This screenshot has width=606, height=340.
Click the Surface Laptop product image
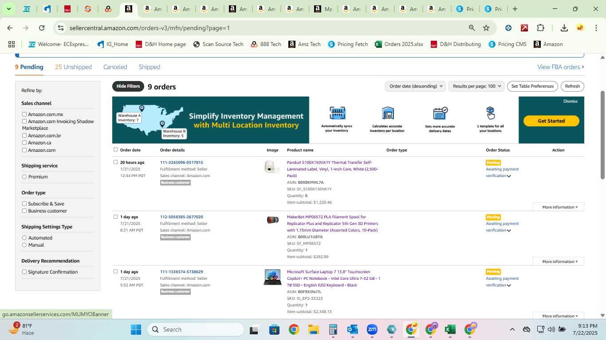[272, 277]
